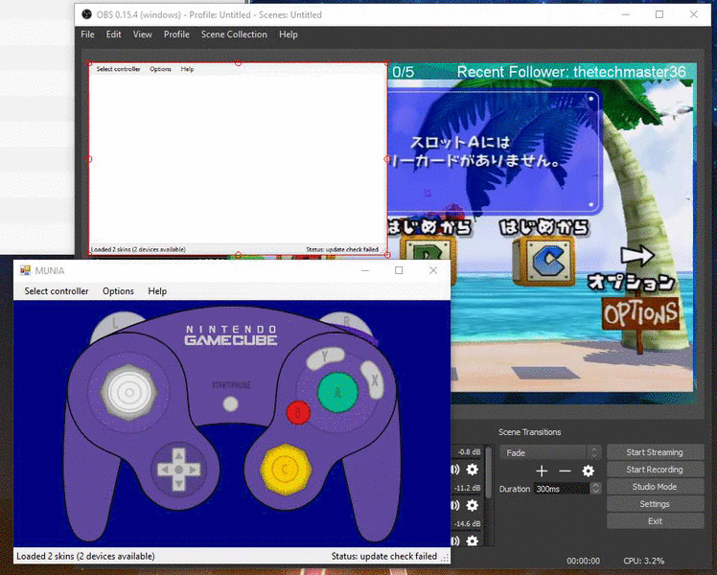The width and height of the screenshot is (717, 575).
Task: Open the OBS Edit menu
Action: [x=113, y=34]
